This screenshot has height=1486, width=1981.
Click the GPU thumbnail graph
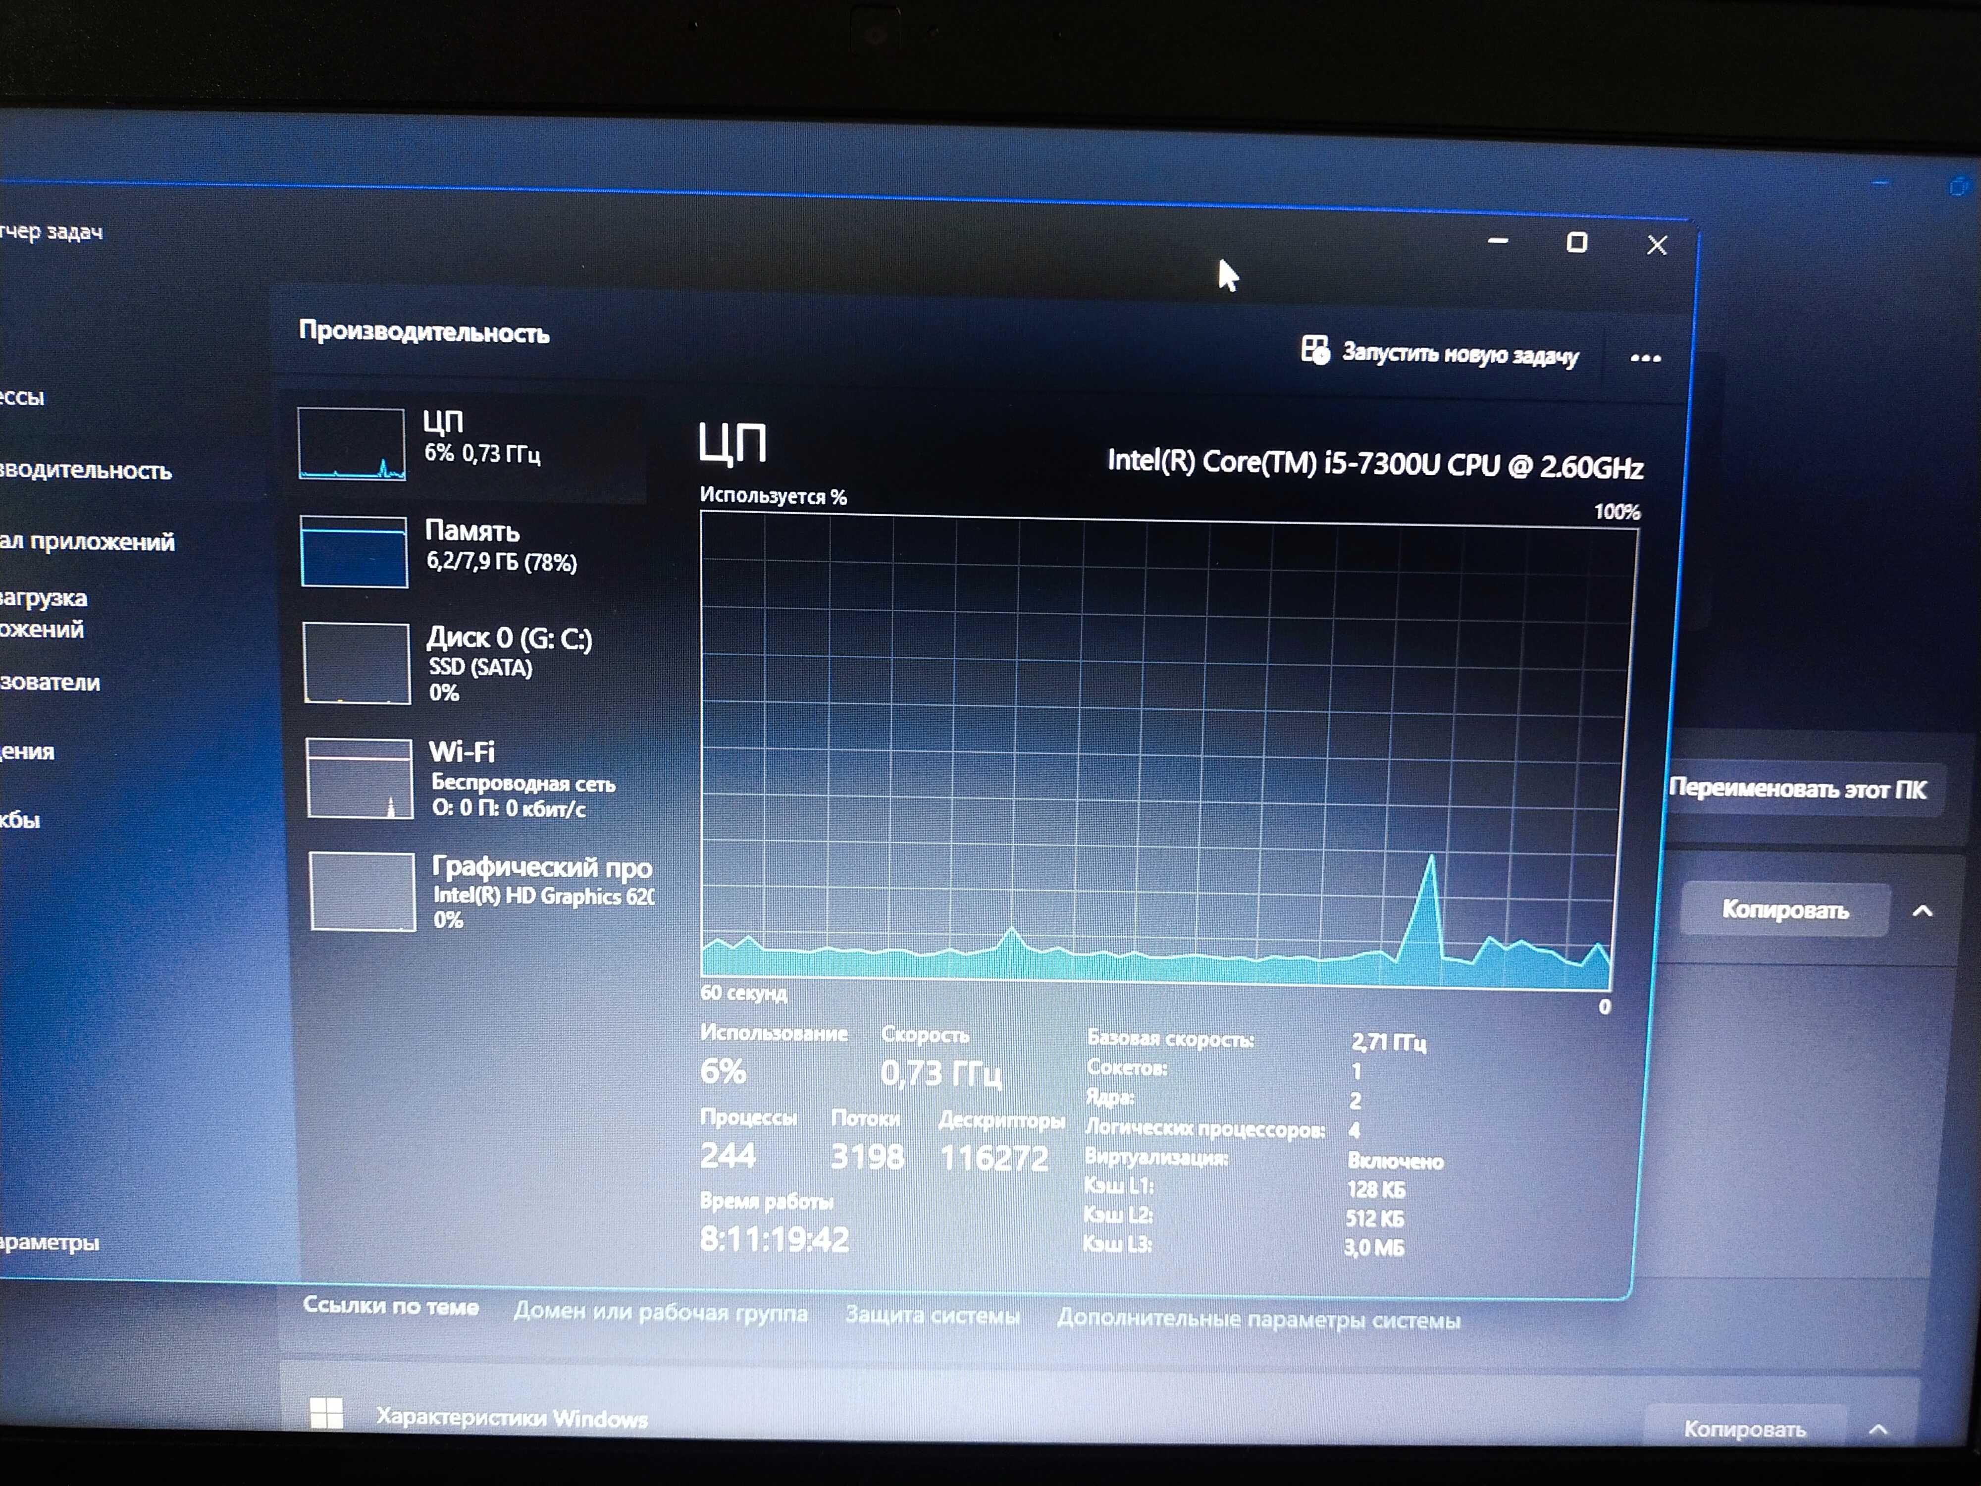tap(363, 891)
